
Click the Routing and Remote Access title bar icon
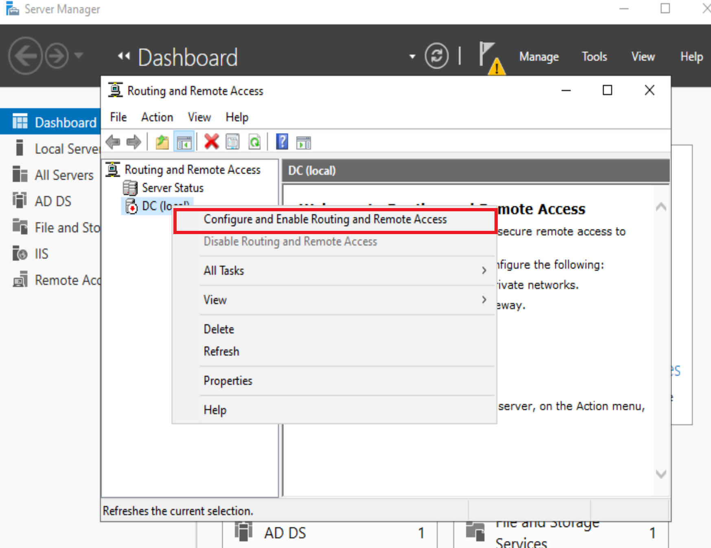pyautogui.click(x=115, y=90)
